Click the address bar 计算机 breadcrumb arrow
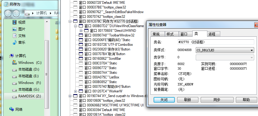The image size is (258, 116). click(x=51, y=13)
